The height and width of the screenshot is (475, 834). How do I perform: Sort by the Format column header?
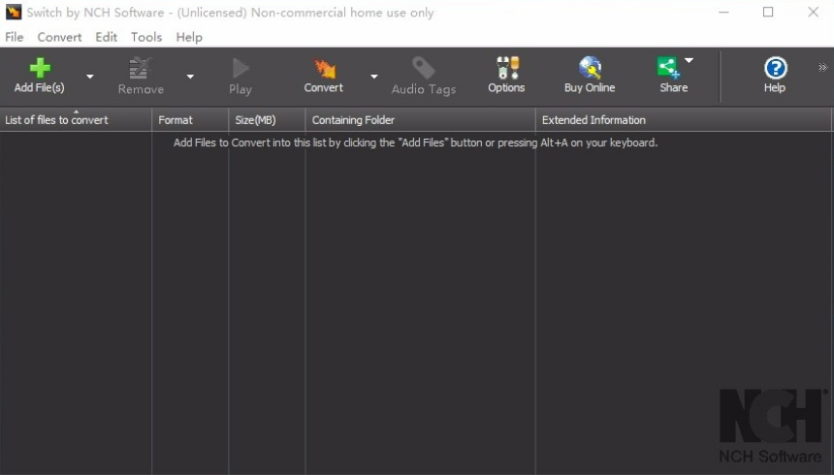click(190, 120)
